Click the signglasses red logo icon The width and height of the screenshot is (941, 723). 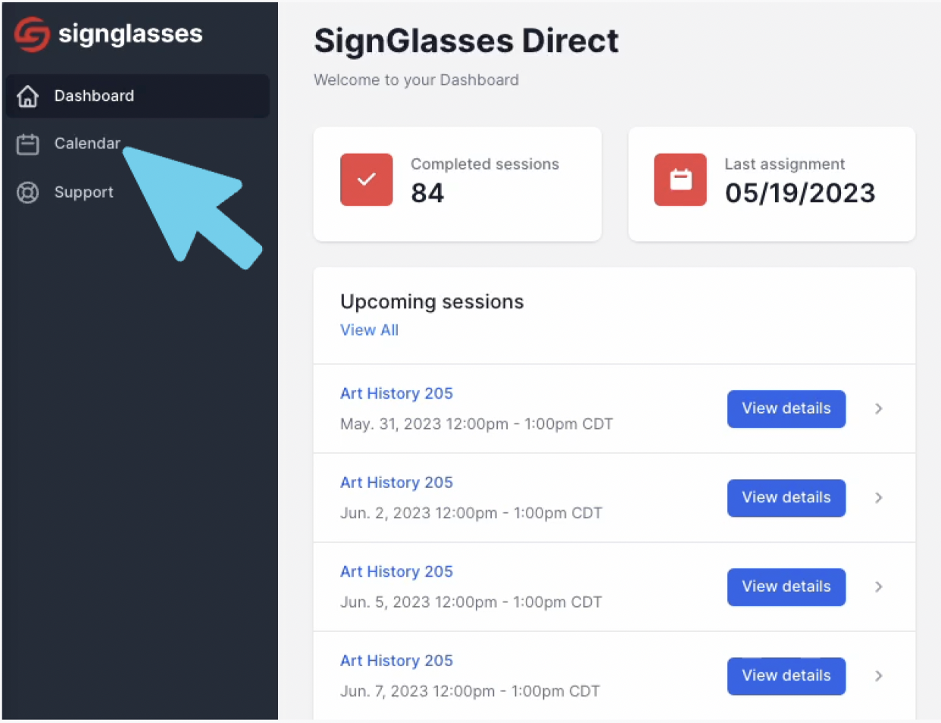(32, 34)
